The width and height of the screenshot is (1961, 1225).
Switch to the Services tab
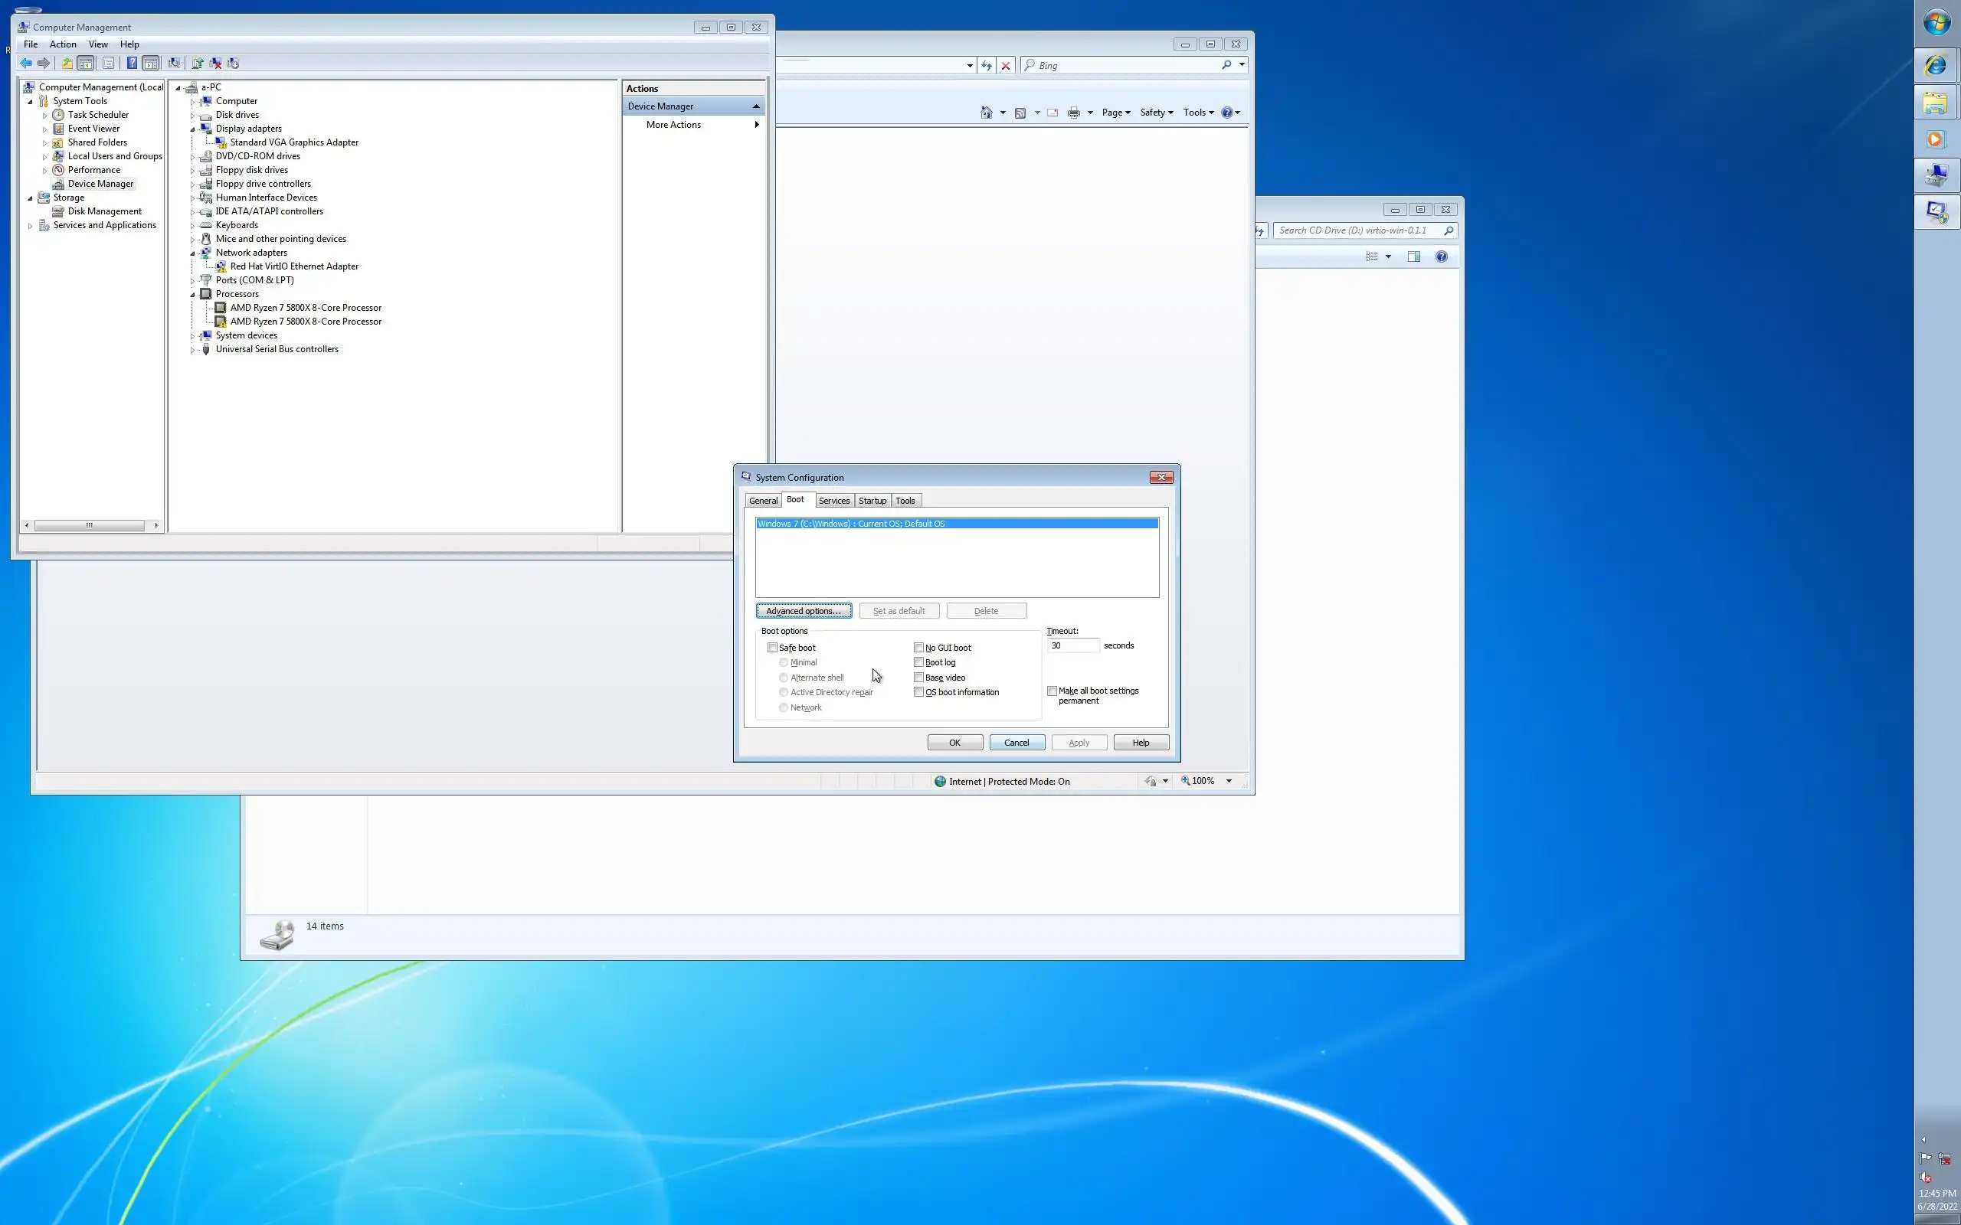point(834,501)
